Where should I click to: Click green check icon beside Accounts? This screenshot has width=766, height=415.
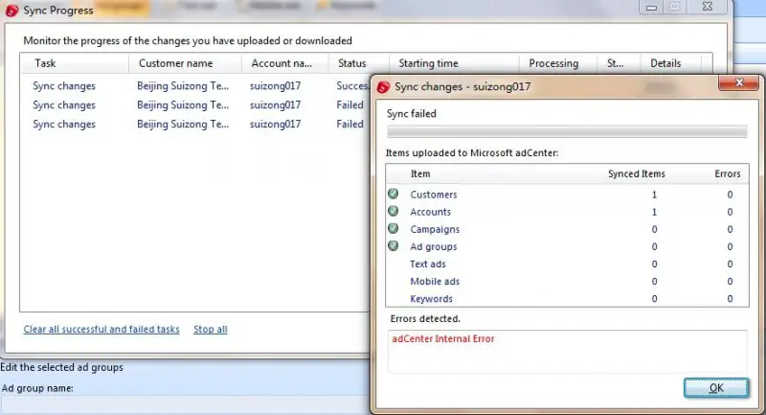tap(394, 211)
